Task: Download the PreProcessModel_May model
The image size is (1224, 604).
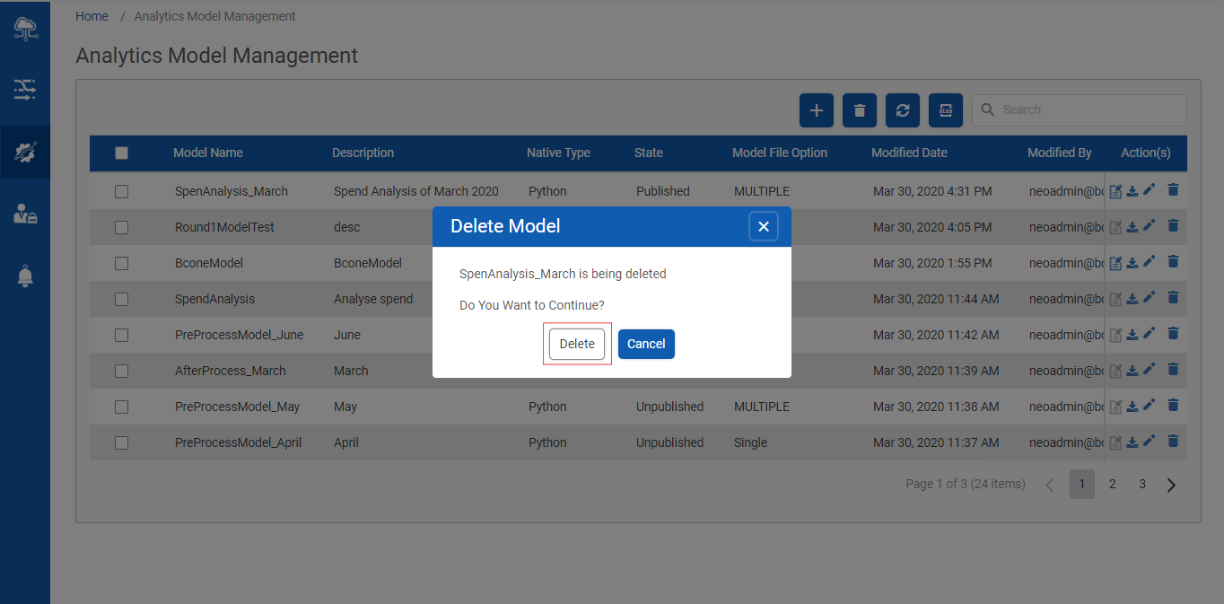Action: [x=1132, y=406]
